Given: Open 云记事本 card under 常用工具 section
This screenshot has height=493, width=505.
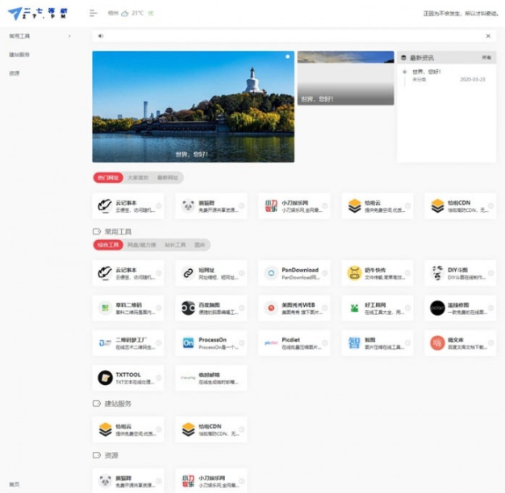Looking at the screenshot, I should tap(128, 273).
